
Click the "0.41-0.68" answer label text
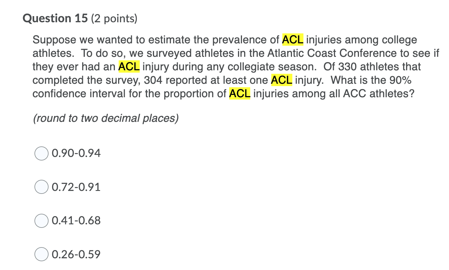pyautogui.click(x=76, y=221)
